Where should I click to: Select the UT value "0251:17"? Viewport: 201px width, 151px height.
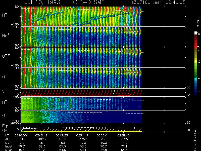[x=82, y=135]
